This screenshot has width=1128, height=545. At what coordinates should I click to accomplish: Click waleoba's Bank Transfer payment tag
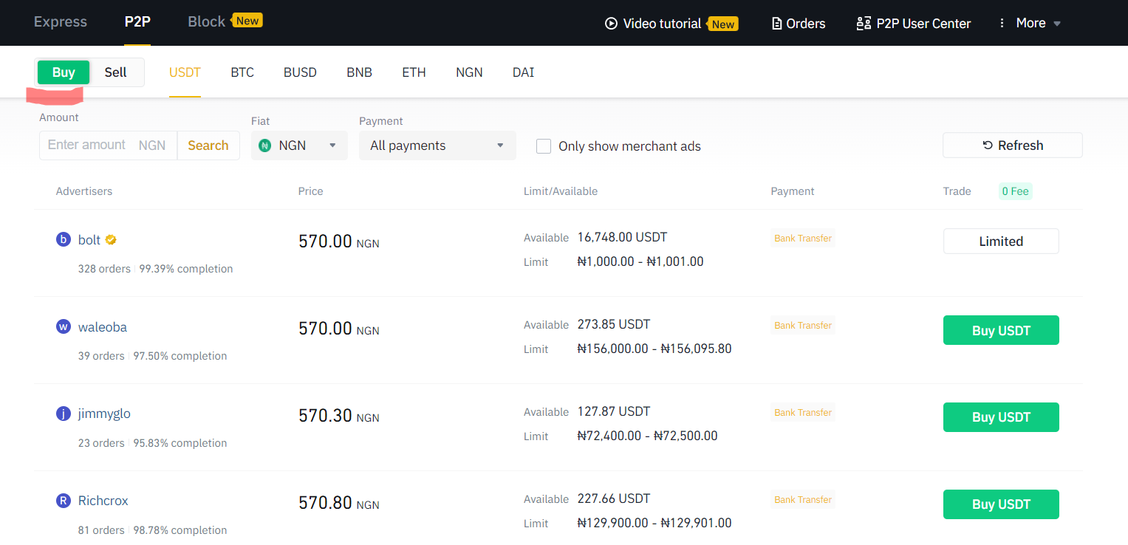pyautogui.click(x=803, y=326)
